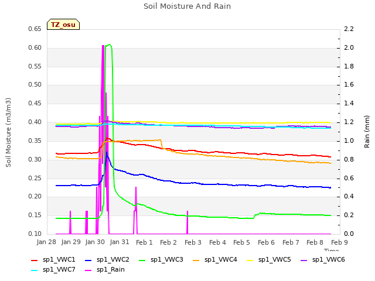Click the Feb 2 x-axis tick label

pyautogui.click(x=168, y=242)
